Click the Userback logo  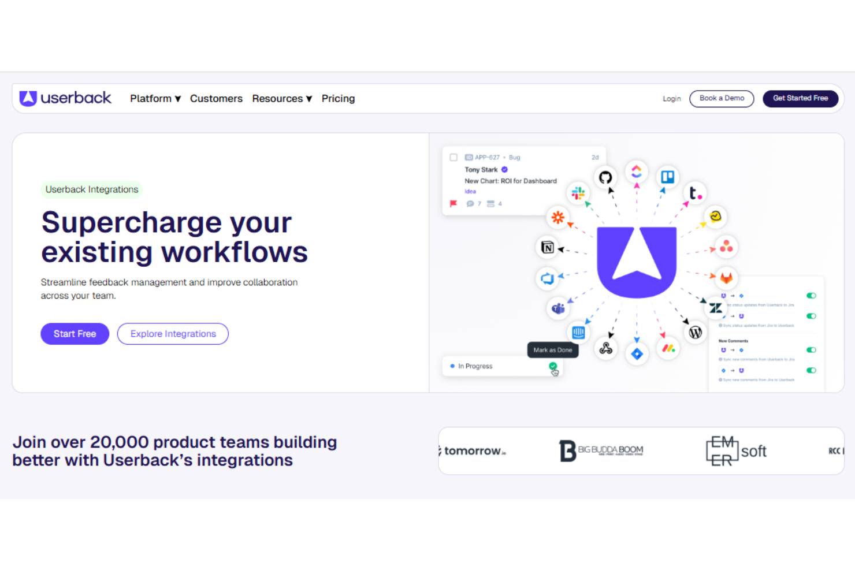click(x=65, y=98)
